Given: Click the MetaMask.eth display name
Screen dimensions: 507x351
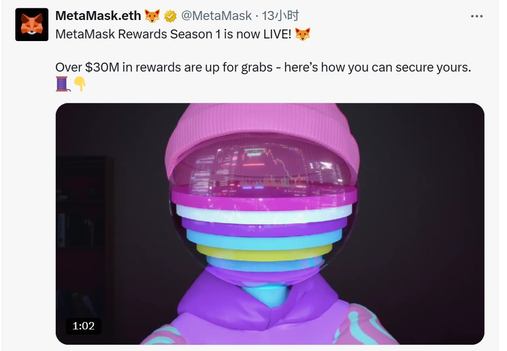Looking at the screenshot, I should (x=98, y=16).
